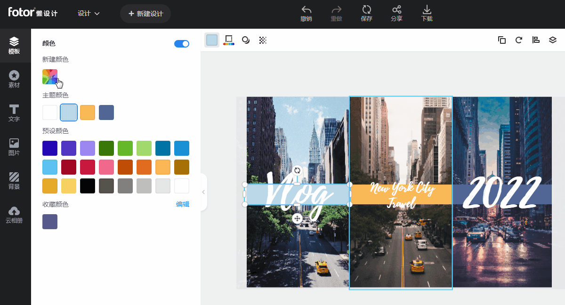Select the light blue theme color

69,112
